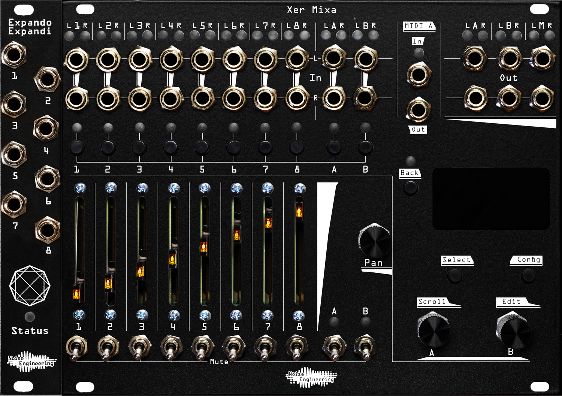Toggle the Mute switch for bus A
The height and width of the screenshot is (396, 562).
point(333,347)
